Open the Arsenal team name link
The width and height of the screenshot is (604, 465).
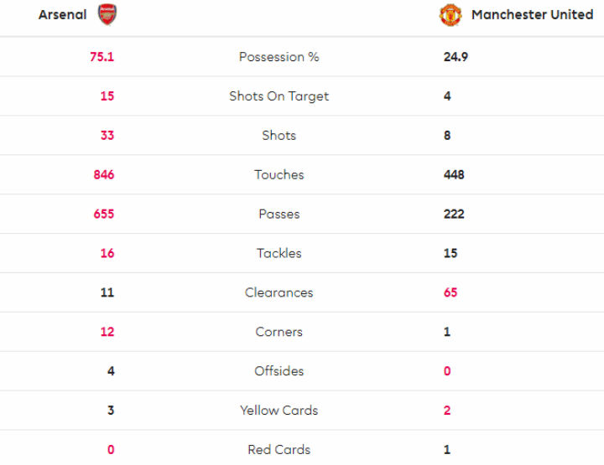(62, 15)
